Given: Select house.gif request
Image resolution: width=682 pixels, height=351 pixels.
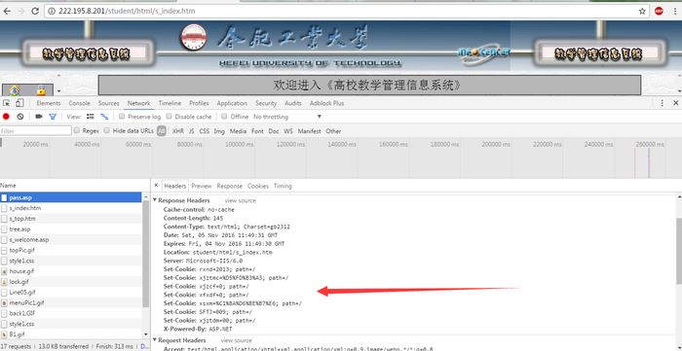Looking at the screenshot, I should (70, 271).
